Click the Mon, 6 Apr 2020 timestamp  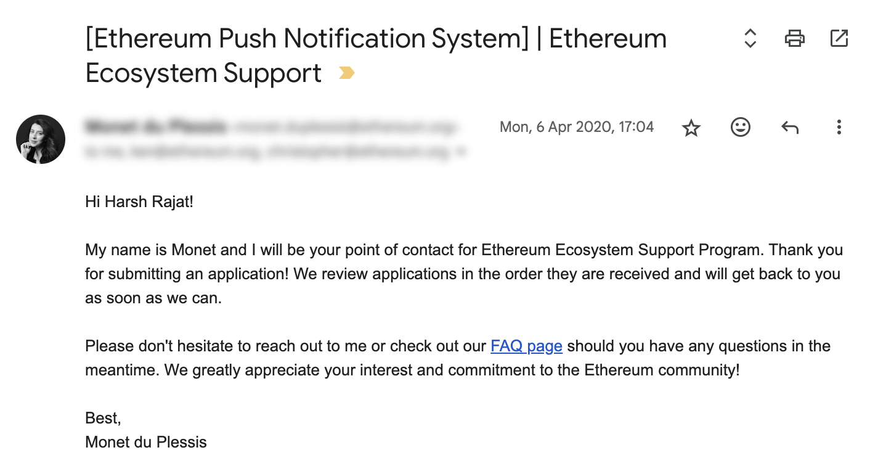pos(577,127)
